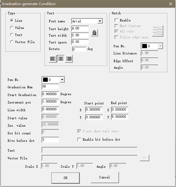Enable the Hatch checkbox
This screenshot has width=176, height=187.
[x=116, y=20]
